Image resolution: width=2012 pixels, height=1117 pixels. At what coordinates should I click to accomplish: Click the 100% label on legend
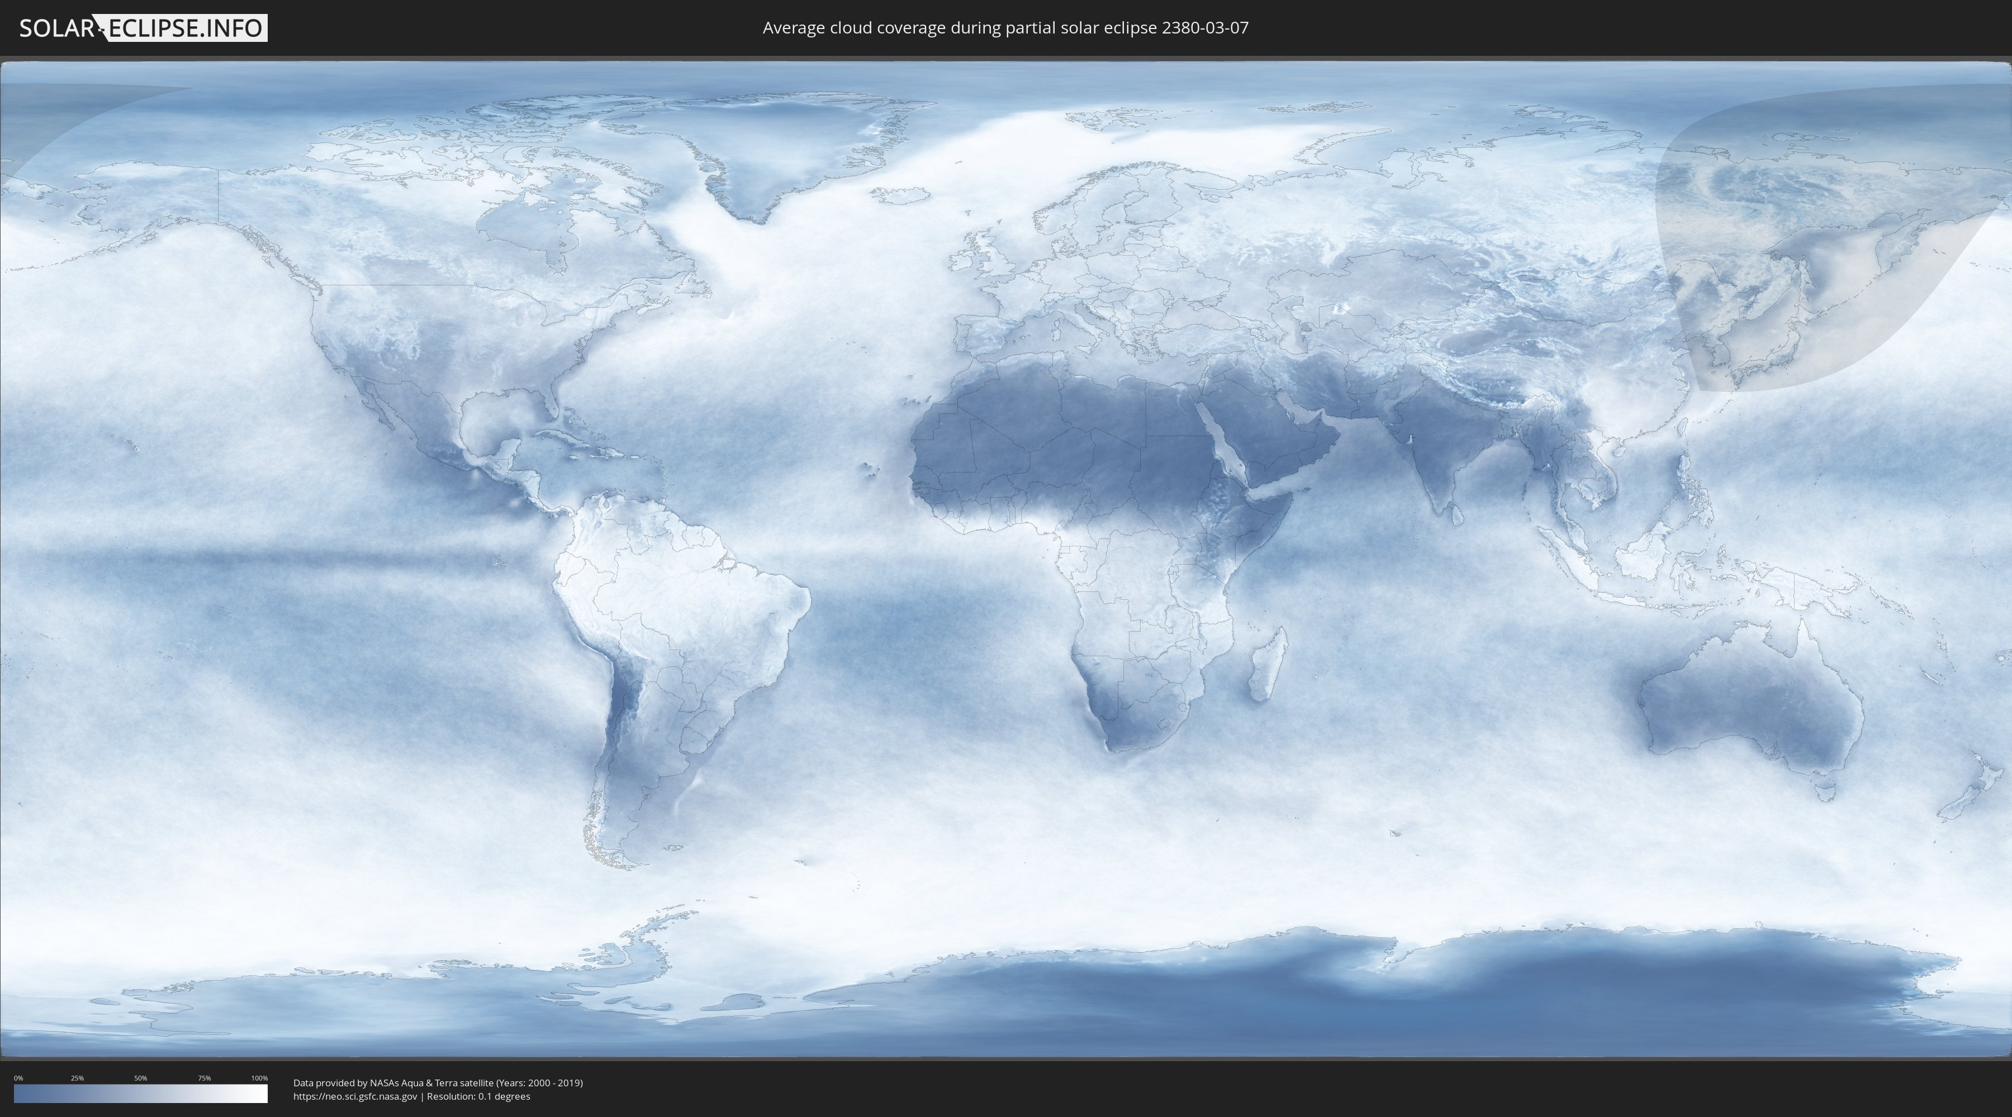click(x=259, y=1078)
